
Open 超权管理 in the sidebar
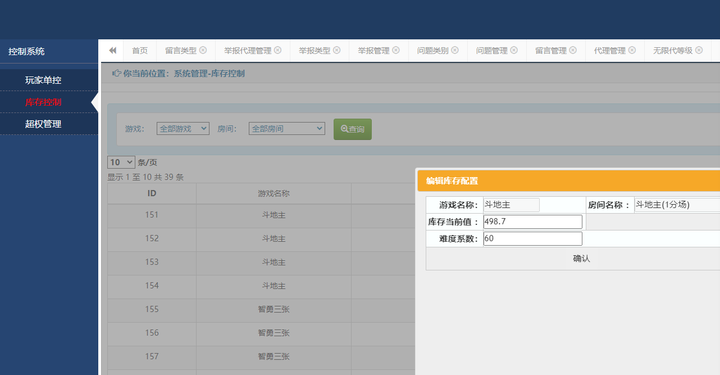(43, 124)
